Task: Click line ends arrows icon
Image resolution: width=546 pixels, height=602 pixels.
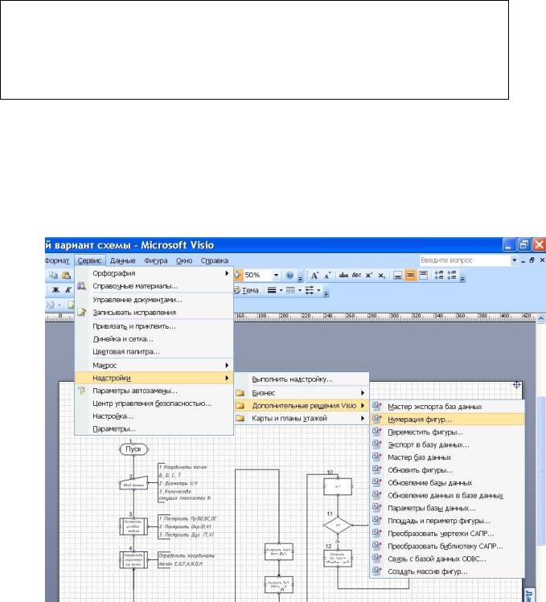Action: pos(310,290)
